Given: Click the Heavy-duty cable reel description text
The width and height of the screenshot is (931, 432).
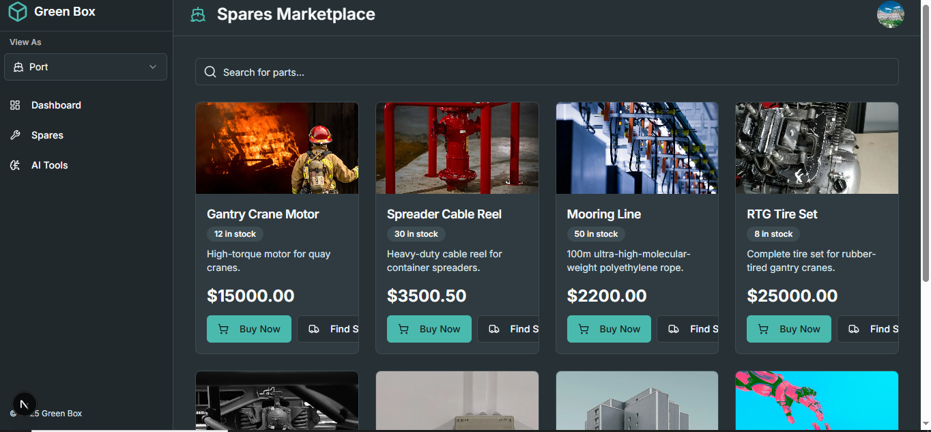Looking at the screenshot, I should [444, 261].
